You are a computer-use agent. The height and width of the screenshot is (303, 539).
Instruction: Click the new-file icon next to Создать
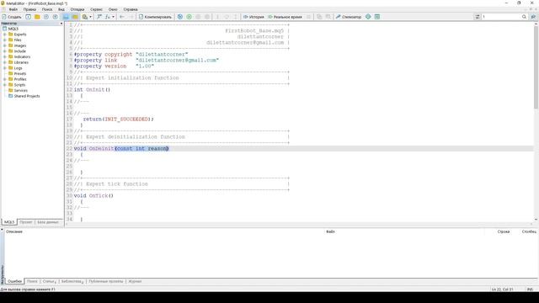pos(28,17)
